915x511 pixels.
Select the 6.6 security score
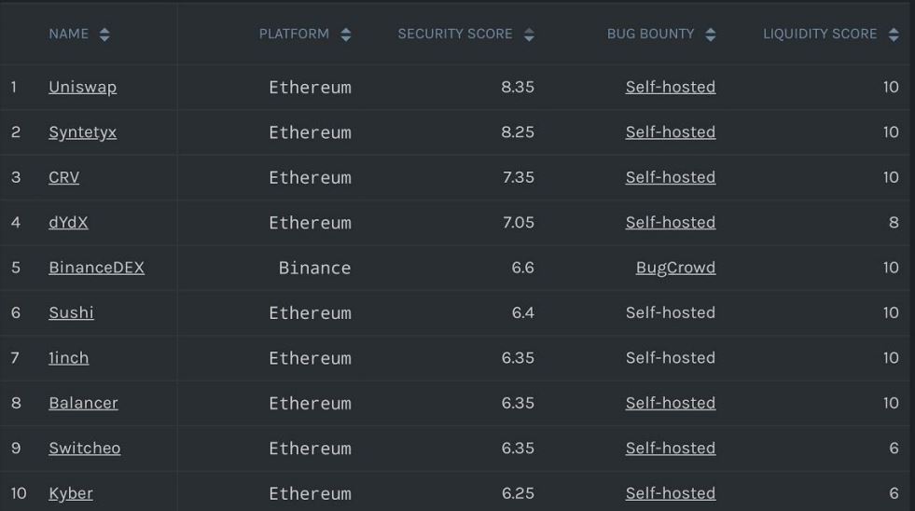coord(523,268)
